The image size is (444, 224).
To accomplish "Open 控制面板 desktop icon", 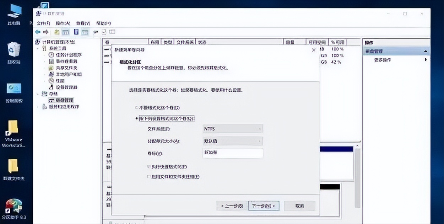I will [x=14, y=93].
